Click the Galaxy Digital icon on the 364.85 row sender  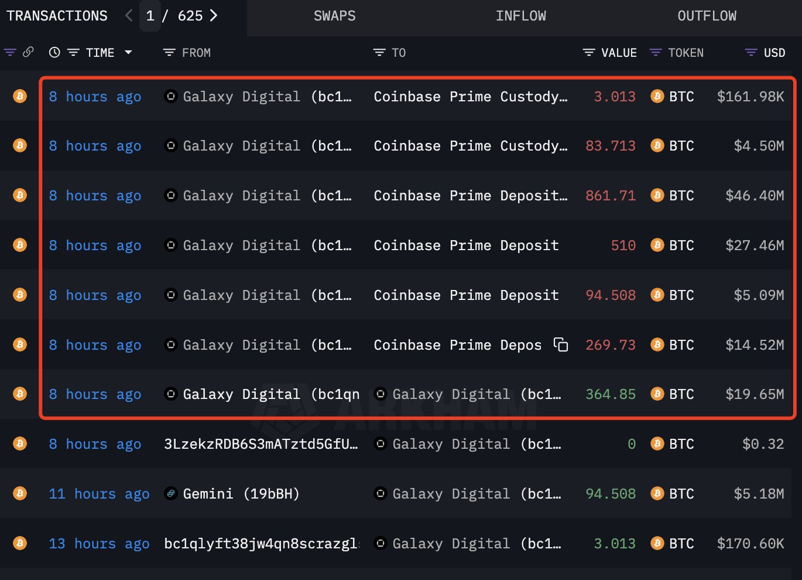[x=170, y=394]
